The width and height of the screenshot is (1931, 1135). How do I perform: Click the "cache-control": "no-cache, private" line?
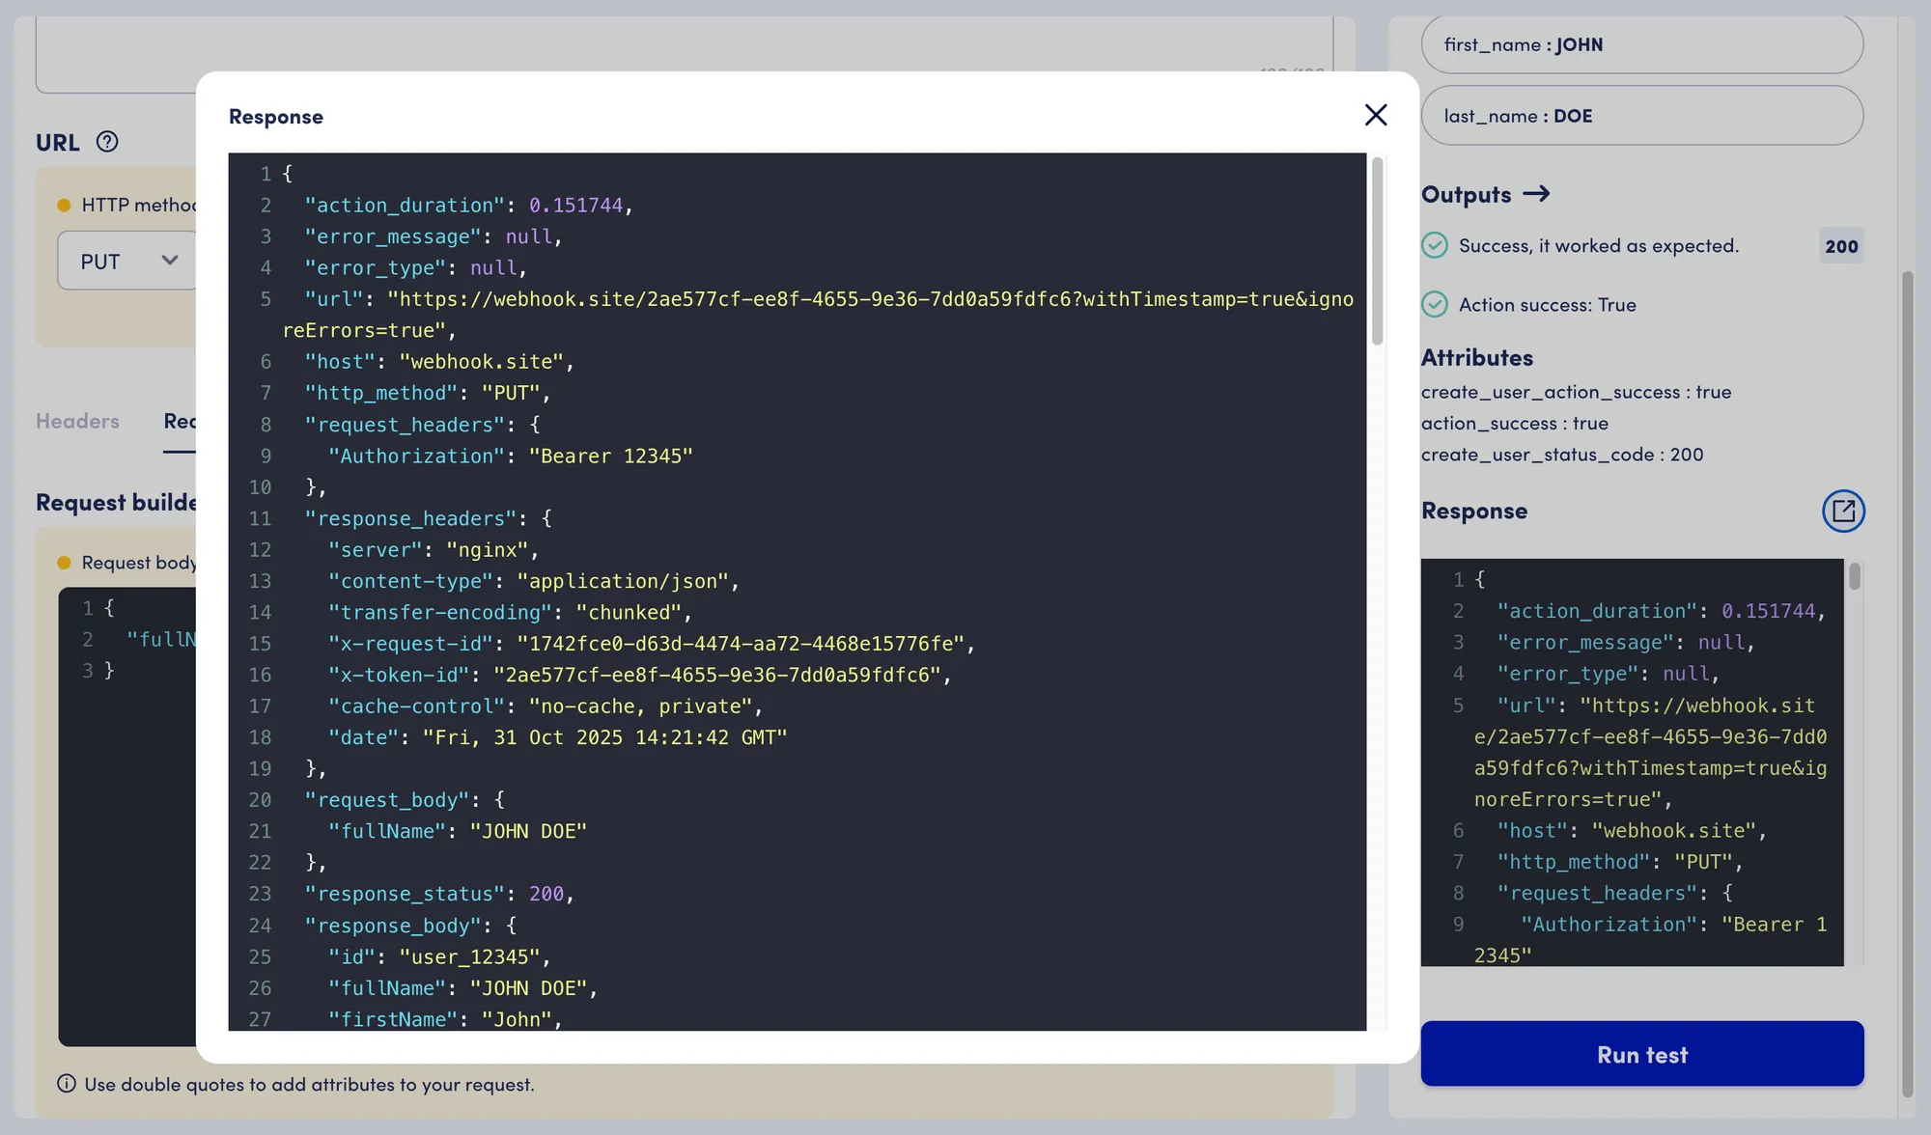(x=546, y=706)
